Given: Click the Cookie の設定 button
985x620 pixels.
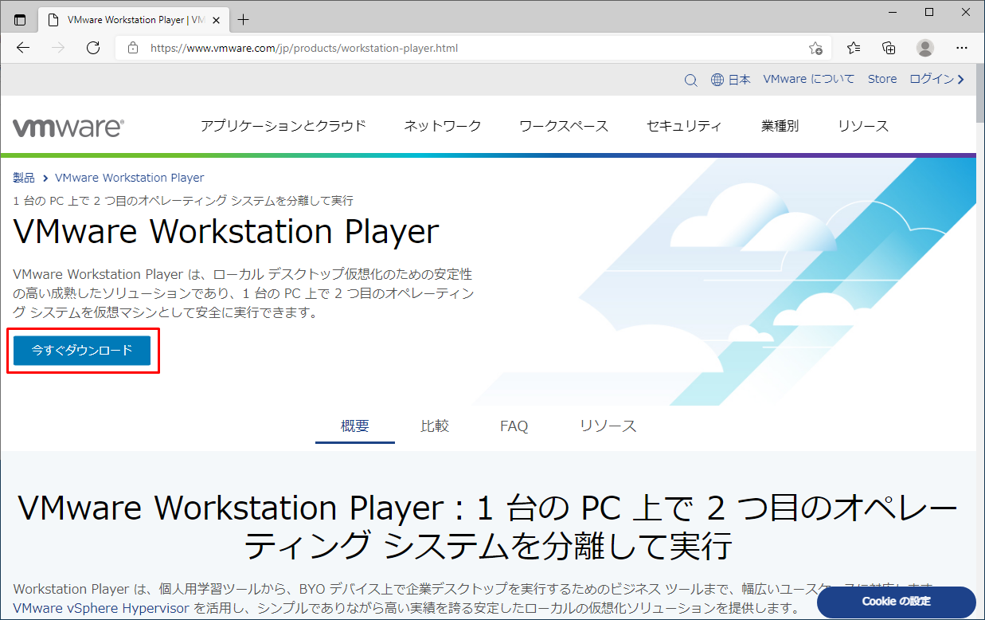Looking at the screenshot, I should point(896,601).
